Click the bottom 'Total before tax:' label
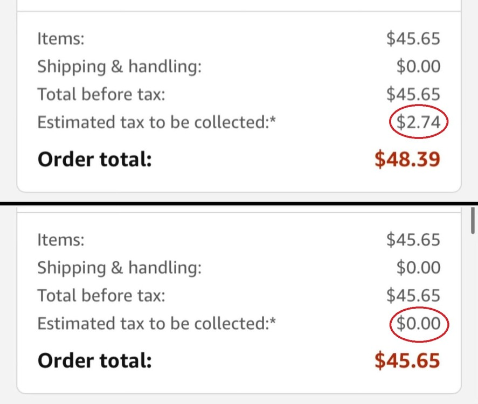Image resolution: width=478 pixels, height=404 pixels. 101,296
